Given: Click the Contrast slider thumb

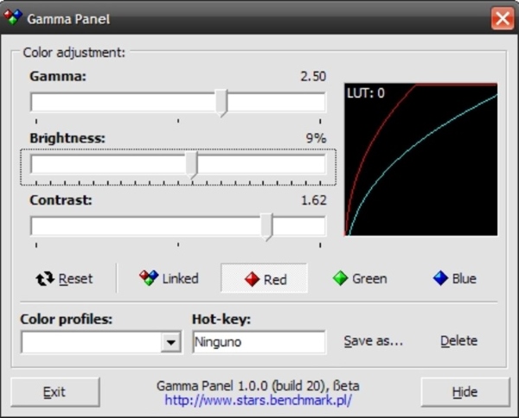Looking at the screenshot, I should click(x=267, y=226).
